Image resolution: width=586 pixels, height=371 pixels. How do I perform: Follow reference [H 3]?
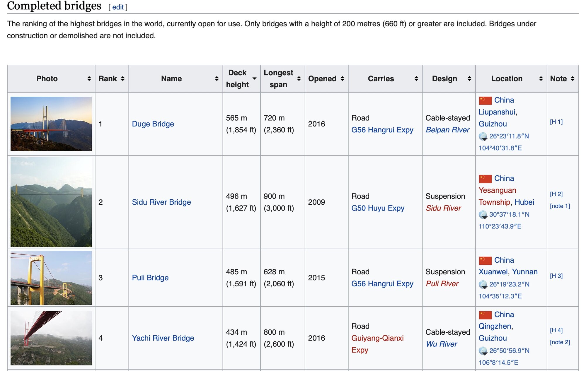click(x=556, y=276)
